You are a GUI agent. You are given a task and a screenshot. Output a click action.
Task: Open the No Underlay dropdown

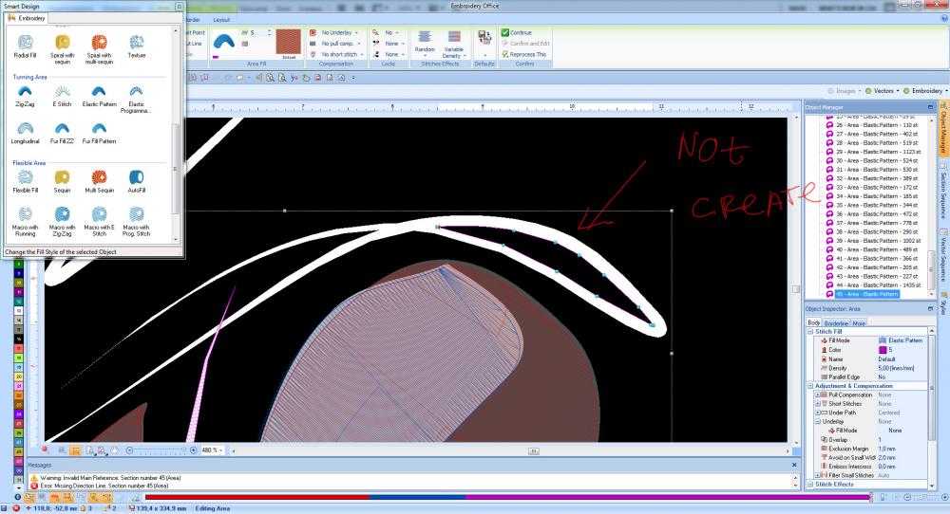coord(338,32)
